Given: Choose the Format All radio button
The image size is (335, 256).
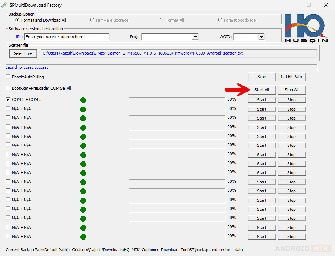Looking at the screenshot, I should (162, 20).
